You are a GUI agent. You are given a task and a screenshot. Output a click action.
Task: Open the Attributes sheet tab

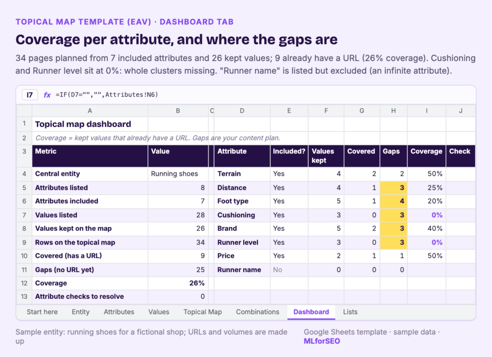point(119,312)
